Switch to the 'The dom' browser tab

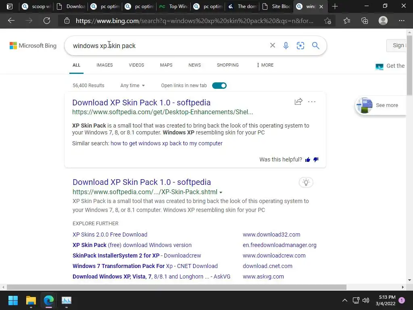click(242, 6)
